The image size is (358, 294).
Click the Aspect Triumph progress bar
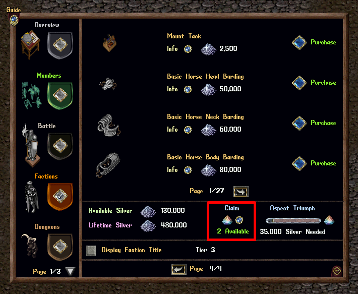pos(293,220)
